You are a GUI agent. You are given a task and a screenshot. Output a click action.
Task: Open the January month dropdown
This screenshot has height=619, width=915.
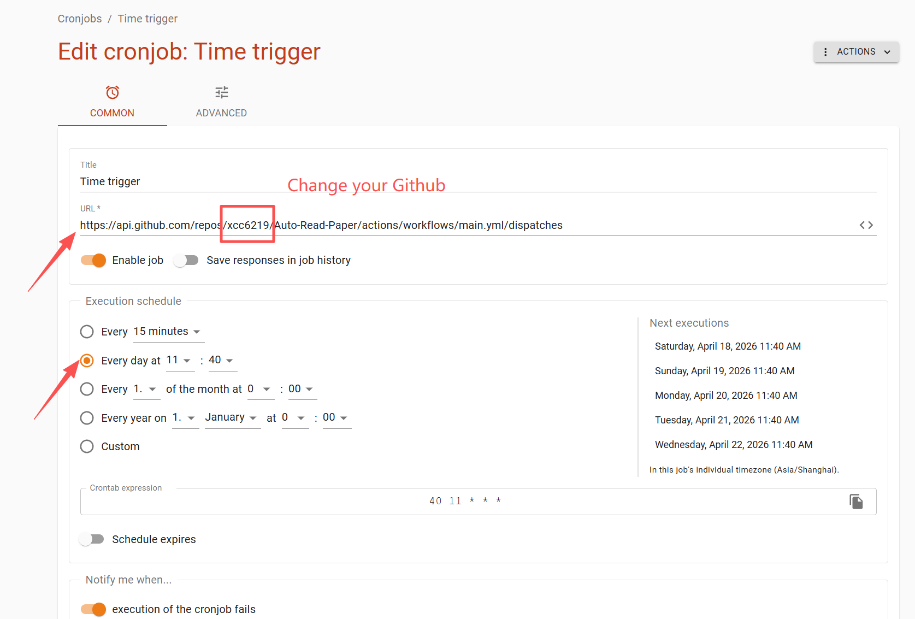(x=232, y=418)
